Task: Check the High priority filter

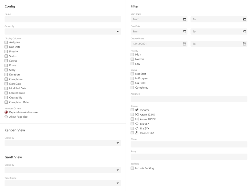Action: 132,55
